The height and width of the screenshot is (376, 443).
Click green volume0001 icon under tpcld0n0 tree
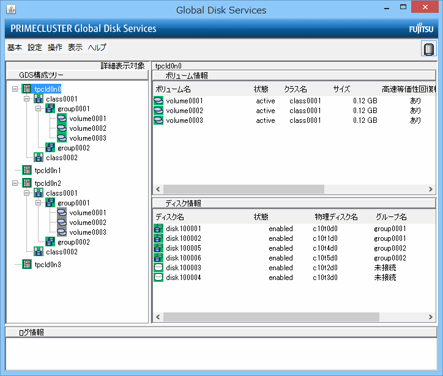coord(62,118)
